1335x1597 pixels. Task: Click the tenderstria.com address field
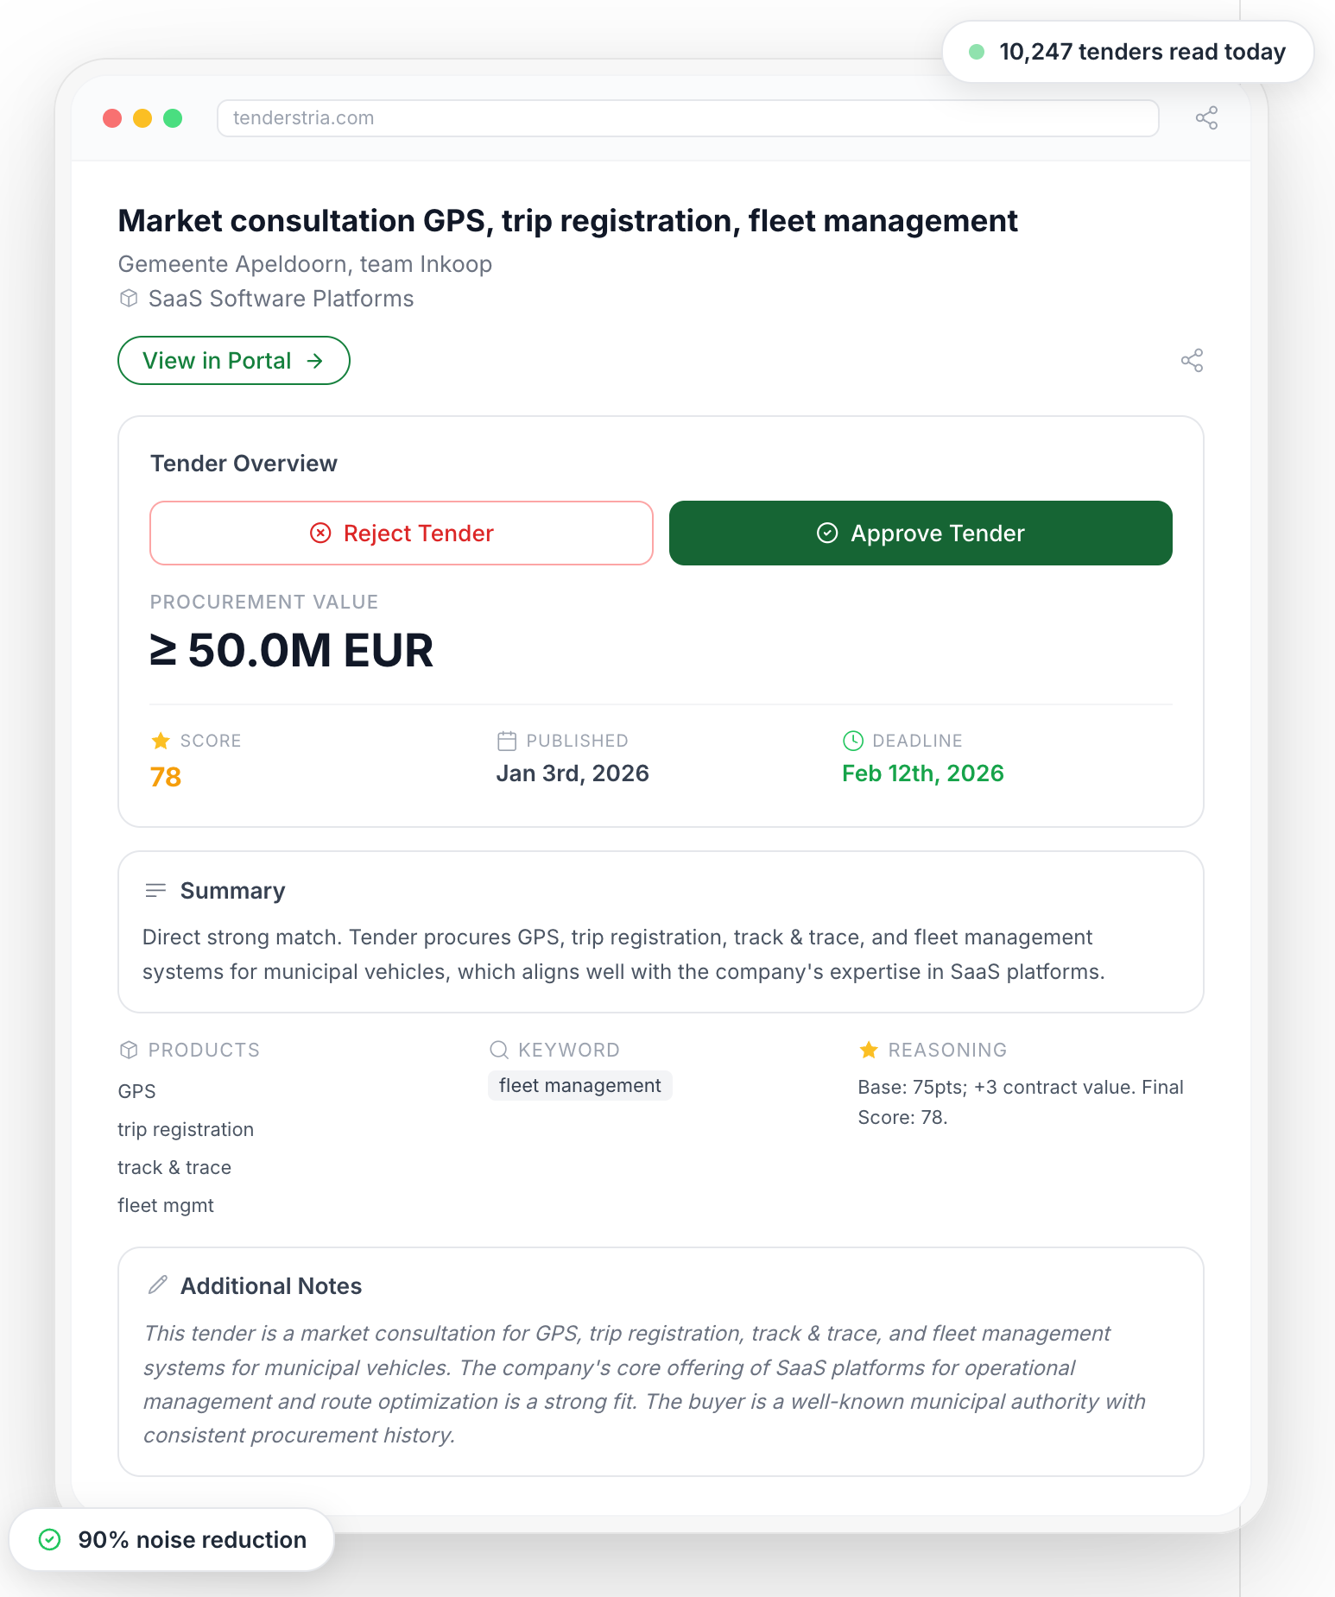687,118
